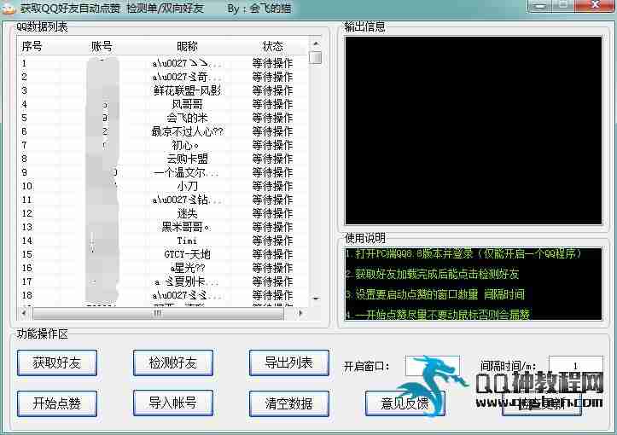Click the application icon in the title bar
Image resolution: width=617 pixels, height=435 pixels.
coord(9,9)
